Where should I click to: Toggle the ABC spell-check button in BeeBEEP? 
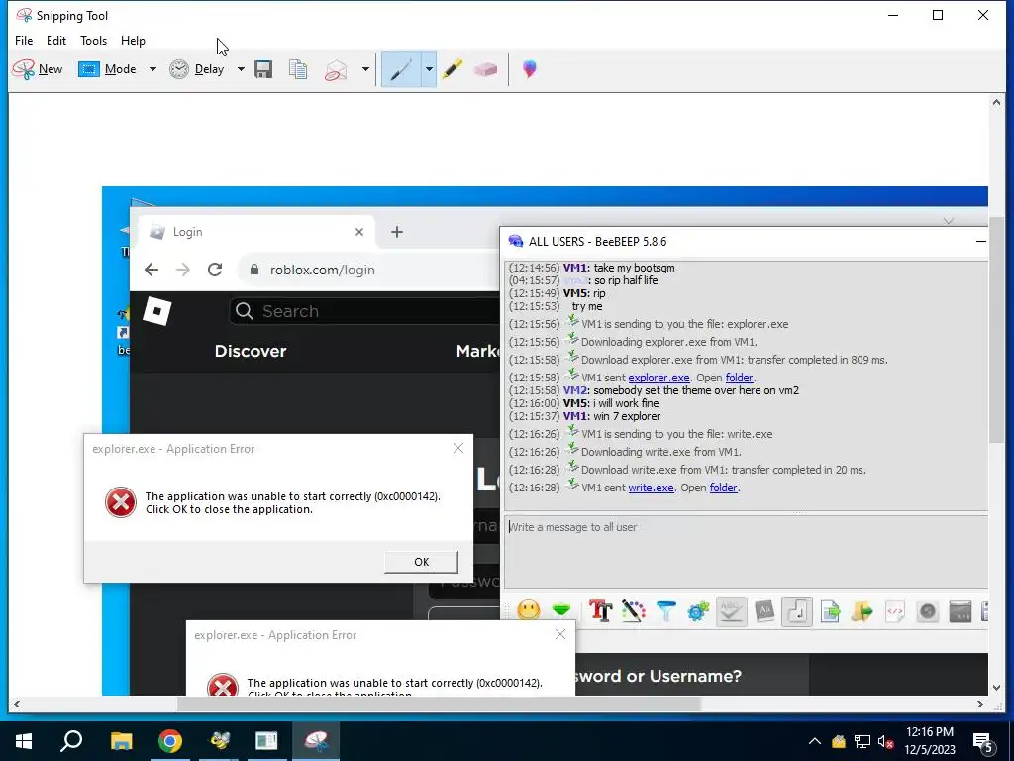(731, 610)
